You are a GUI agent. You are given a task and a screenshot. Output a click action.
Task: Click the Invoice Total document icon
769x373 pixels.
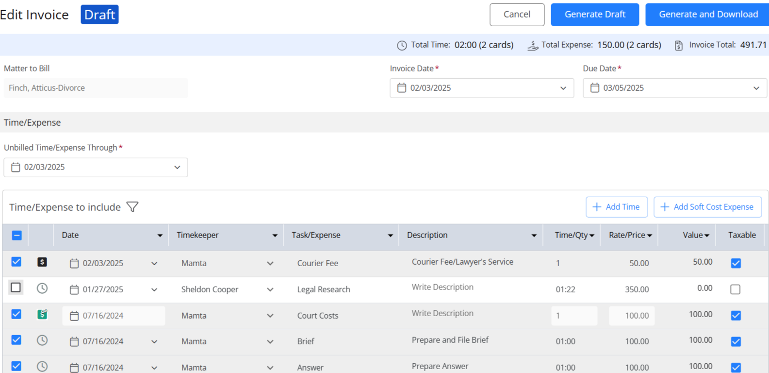(x=679, y=45)
